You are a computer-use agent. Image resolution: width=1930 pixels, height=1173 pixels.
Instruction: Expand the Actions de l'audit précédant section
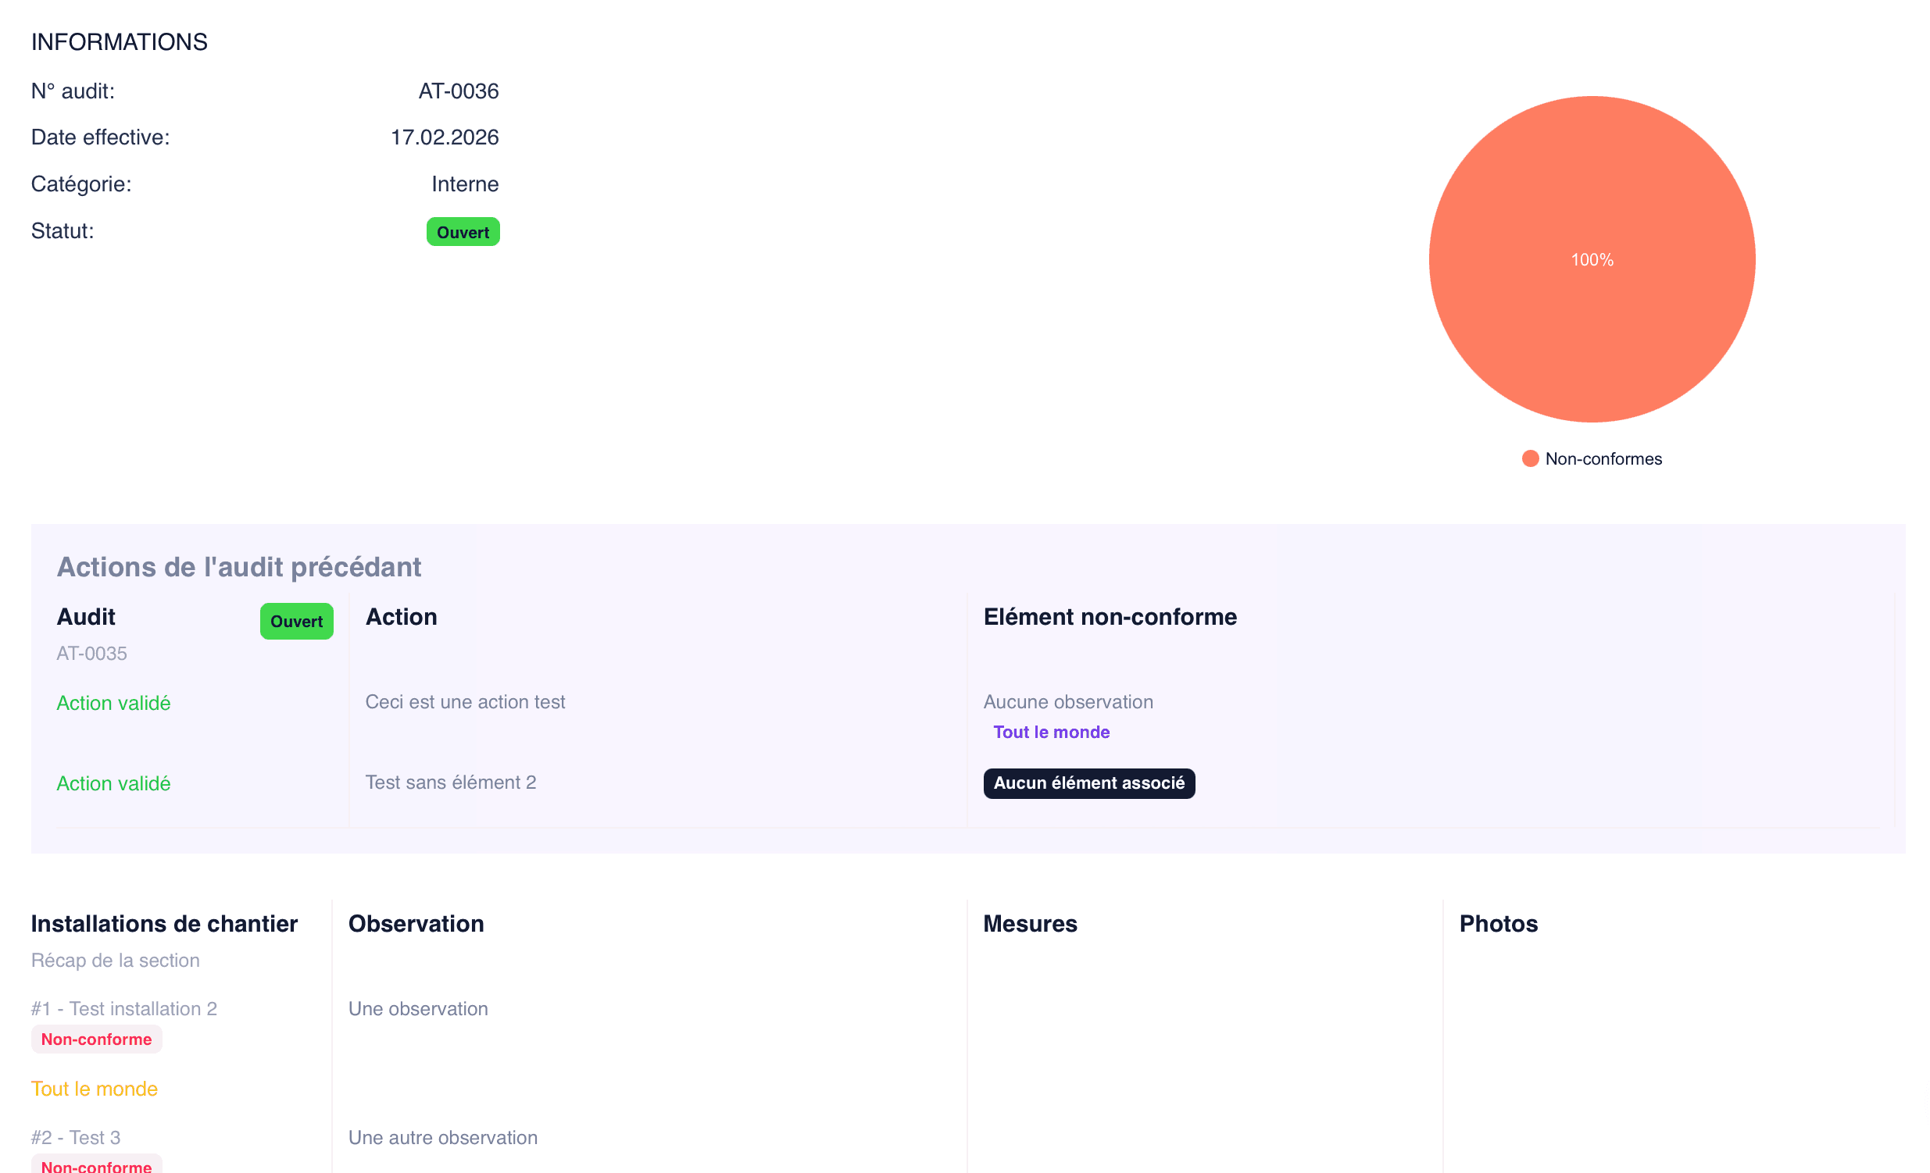point(238,566)
